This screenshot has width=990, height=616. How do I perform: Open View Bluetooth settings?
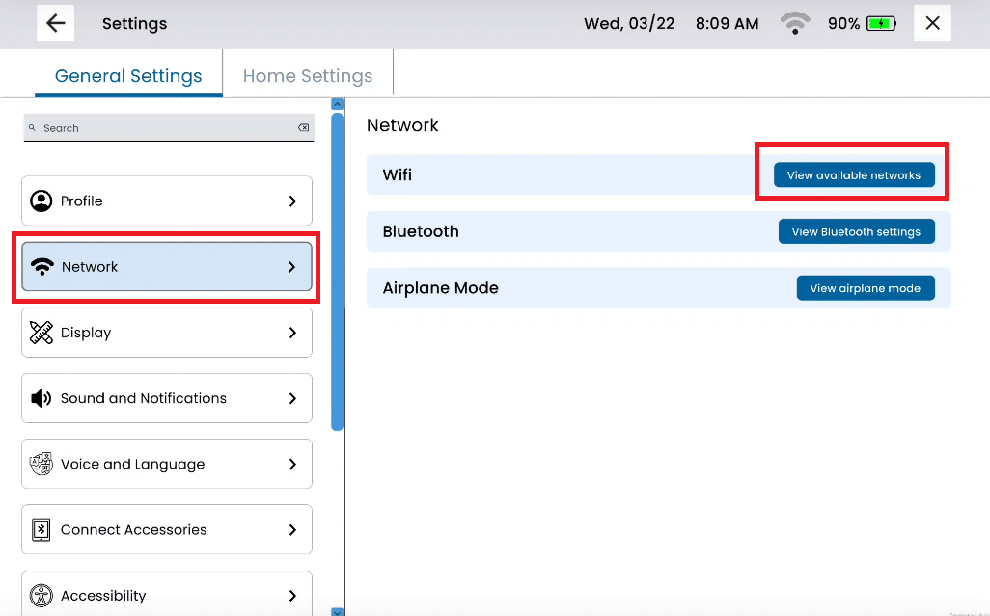tap(856, 231)
